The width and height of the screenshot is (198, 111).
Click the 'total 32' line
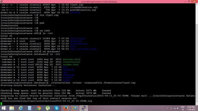click(x=6, y=36)
